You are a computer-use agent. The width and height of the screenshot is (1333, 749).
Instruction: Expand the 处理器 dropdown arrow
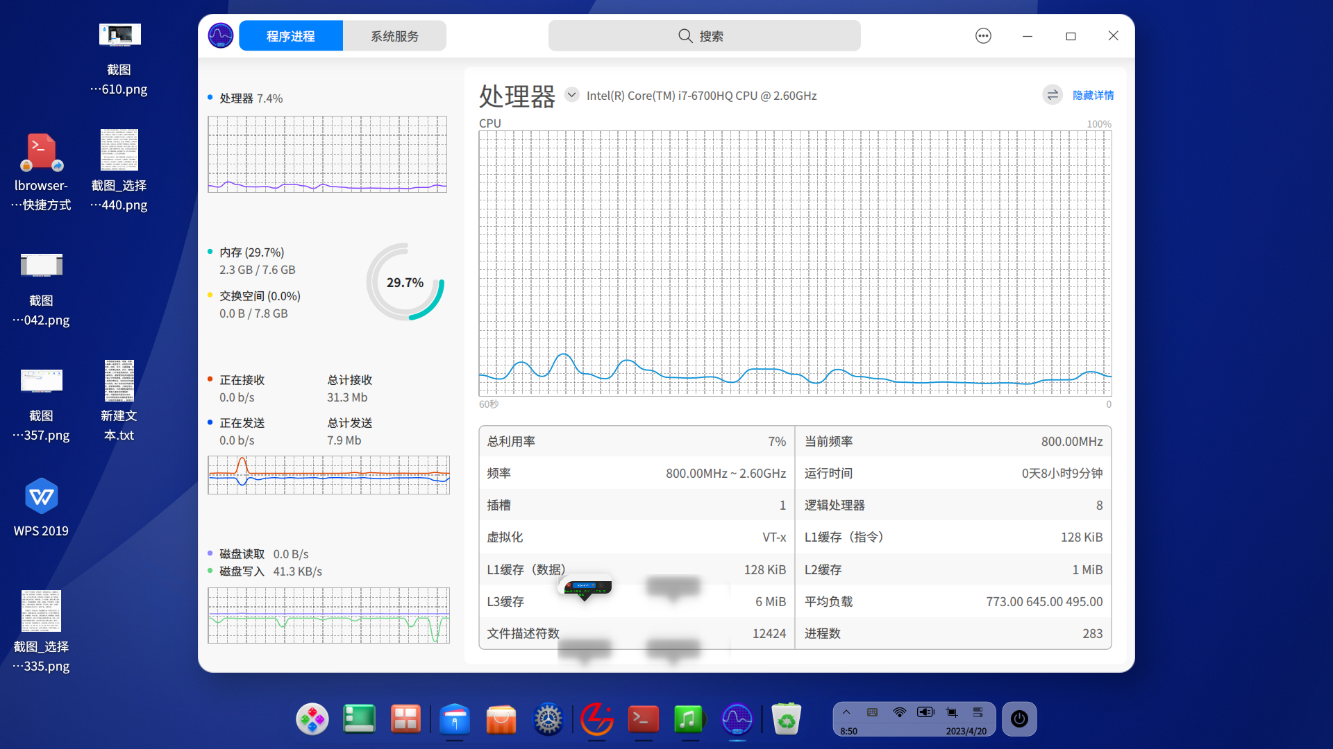571,95
